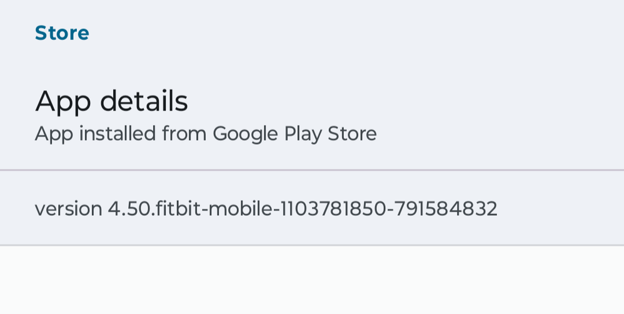Open the App details entry
Image resolution: width=624 pixels, height=314 pixels.
coord(111,101)
